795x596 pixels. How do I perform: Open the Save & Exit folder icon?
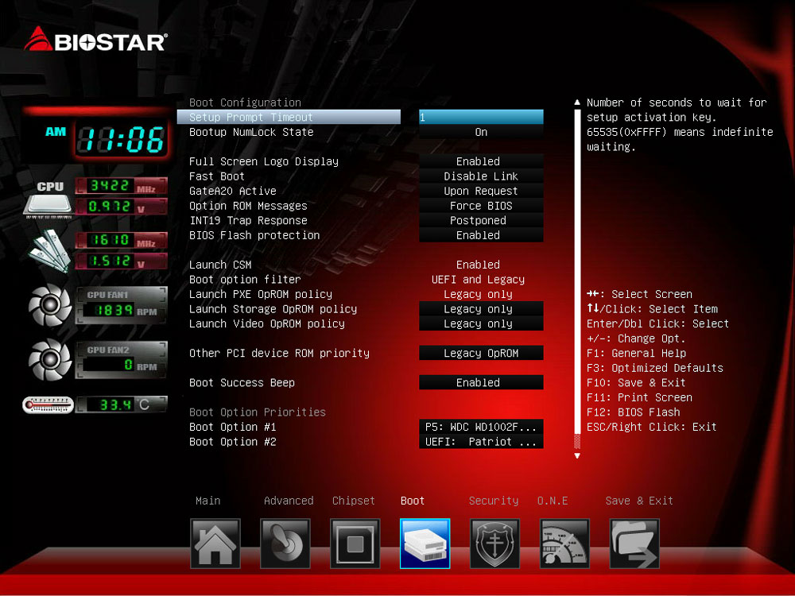pyautogui.click(x=634, y=544)
